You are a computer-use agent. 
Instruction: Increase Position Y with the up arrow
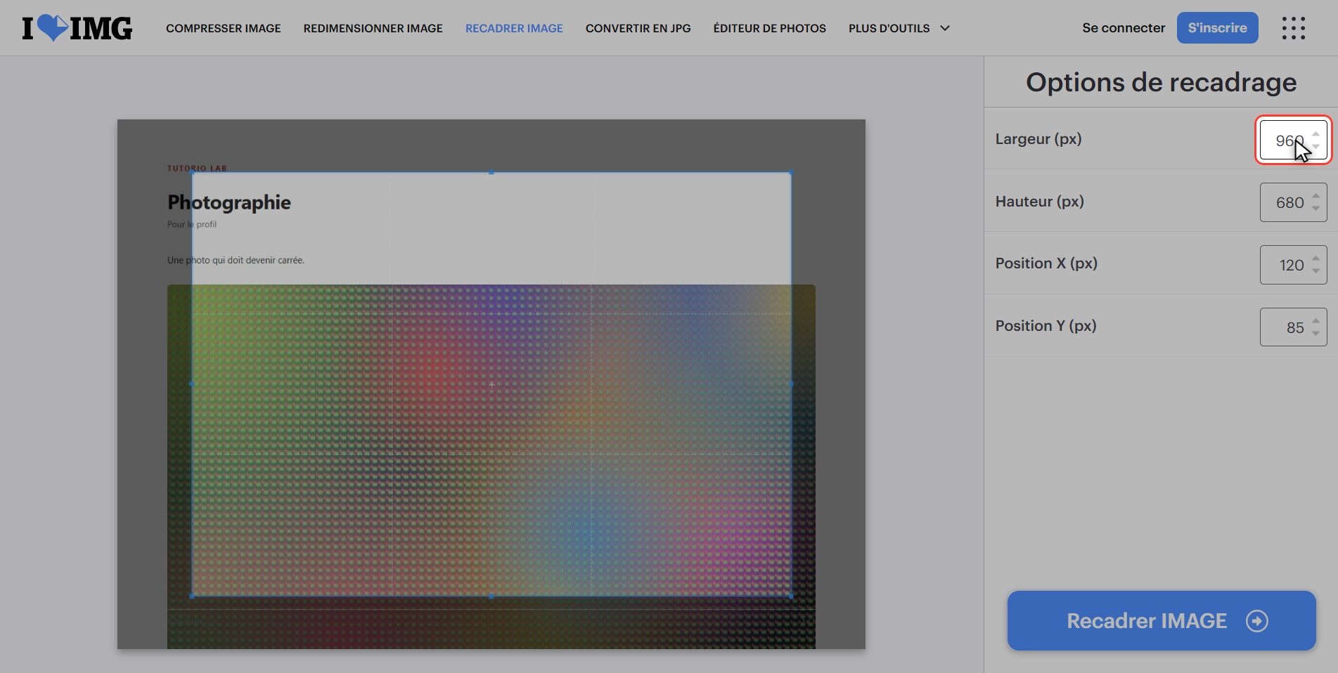pos(1316,321)
